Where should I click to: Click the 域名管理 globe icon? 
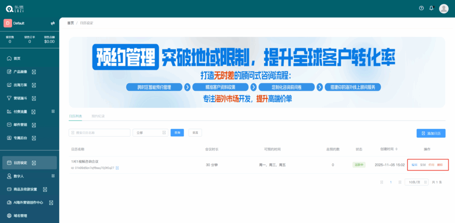[x=9, y=216]
